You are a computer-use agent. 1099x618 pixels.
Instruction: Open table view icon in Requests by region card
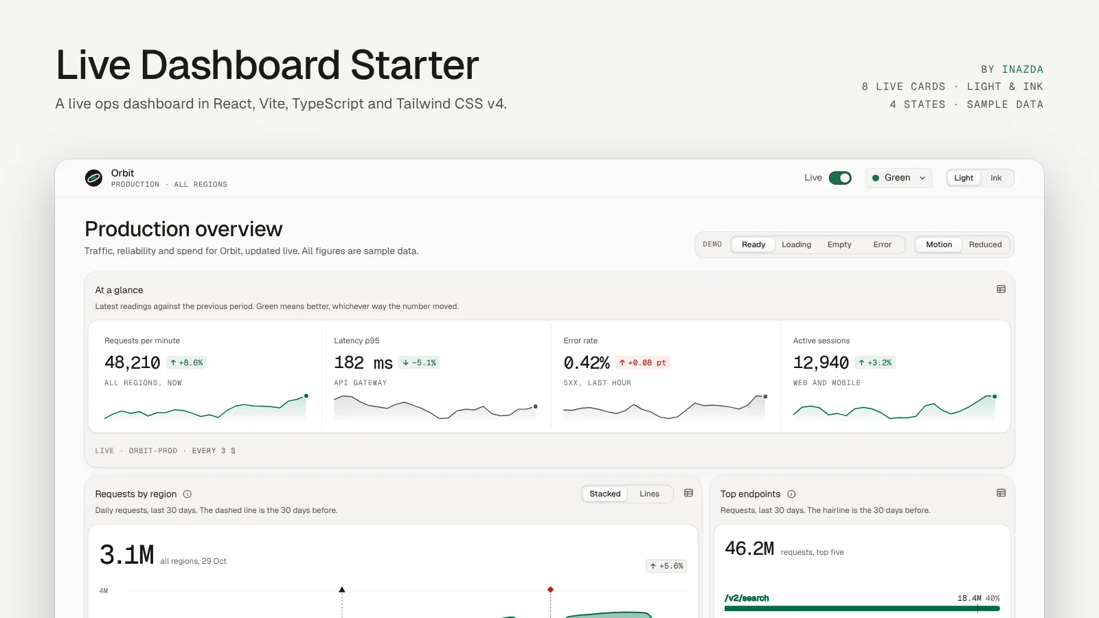click(x=688, y=493)
